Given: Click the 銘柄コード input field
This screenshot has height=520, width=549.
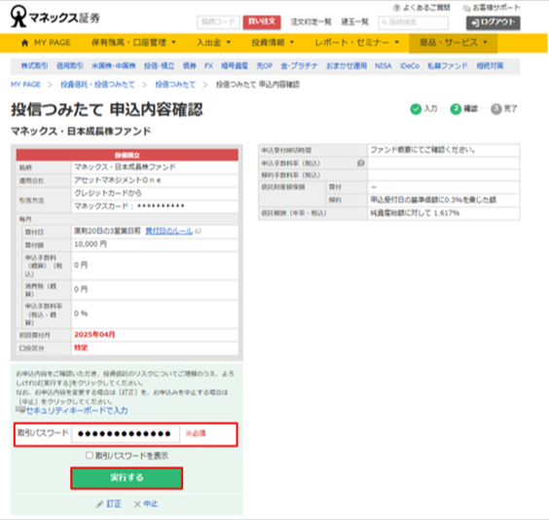Looking at the screenshot, I should point(218,22).
